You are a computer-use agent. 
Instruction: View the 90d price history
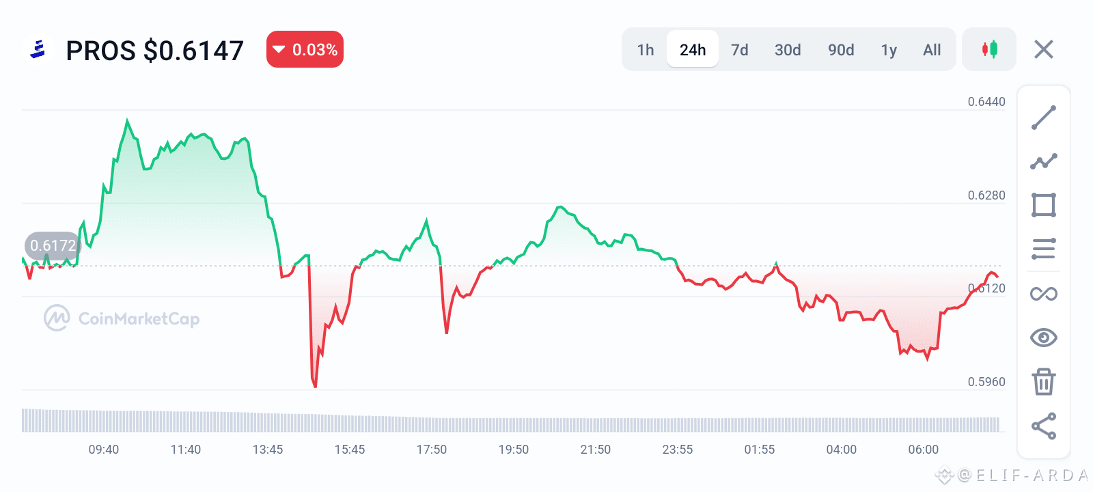click(x=841, y=50)
